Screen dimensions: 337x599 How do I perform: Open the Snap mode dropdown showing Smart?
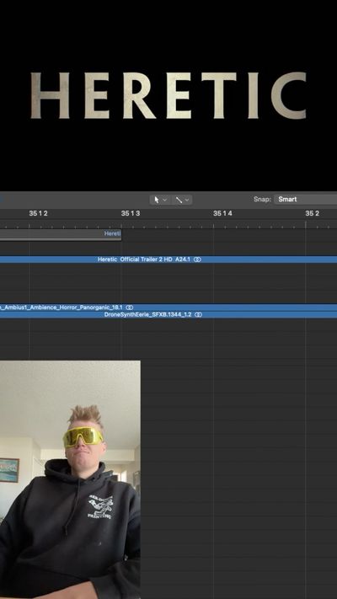(305, 199)
